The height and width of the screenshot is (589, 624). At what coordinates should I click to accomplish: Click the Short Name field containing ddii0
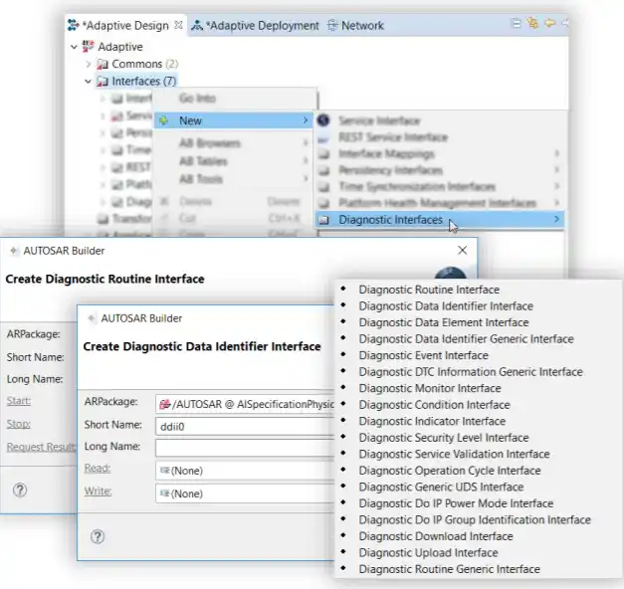(x=245, y=427)
